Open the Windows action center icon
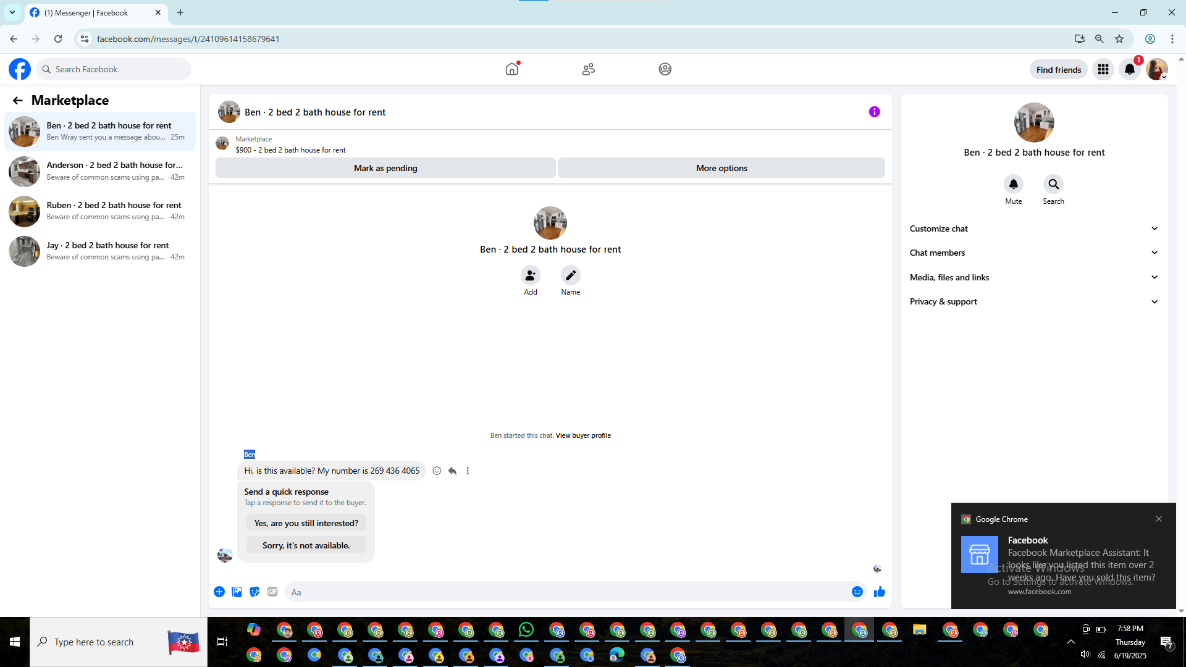 point(1167,642)
